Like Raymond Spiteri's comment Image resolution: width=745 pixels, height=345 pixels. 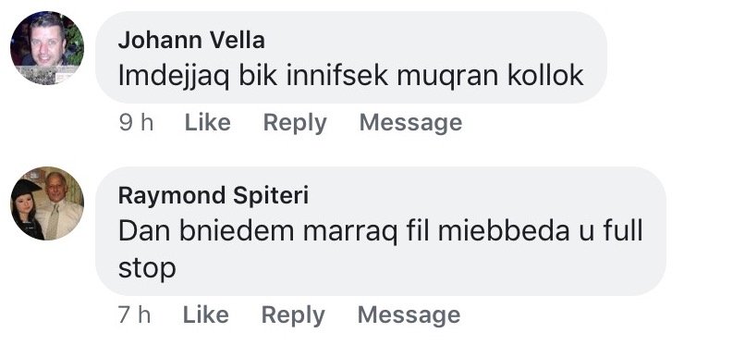point(206,314)
